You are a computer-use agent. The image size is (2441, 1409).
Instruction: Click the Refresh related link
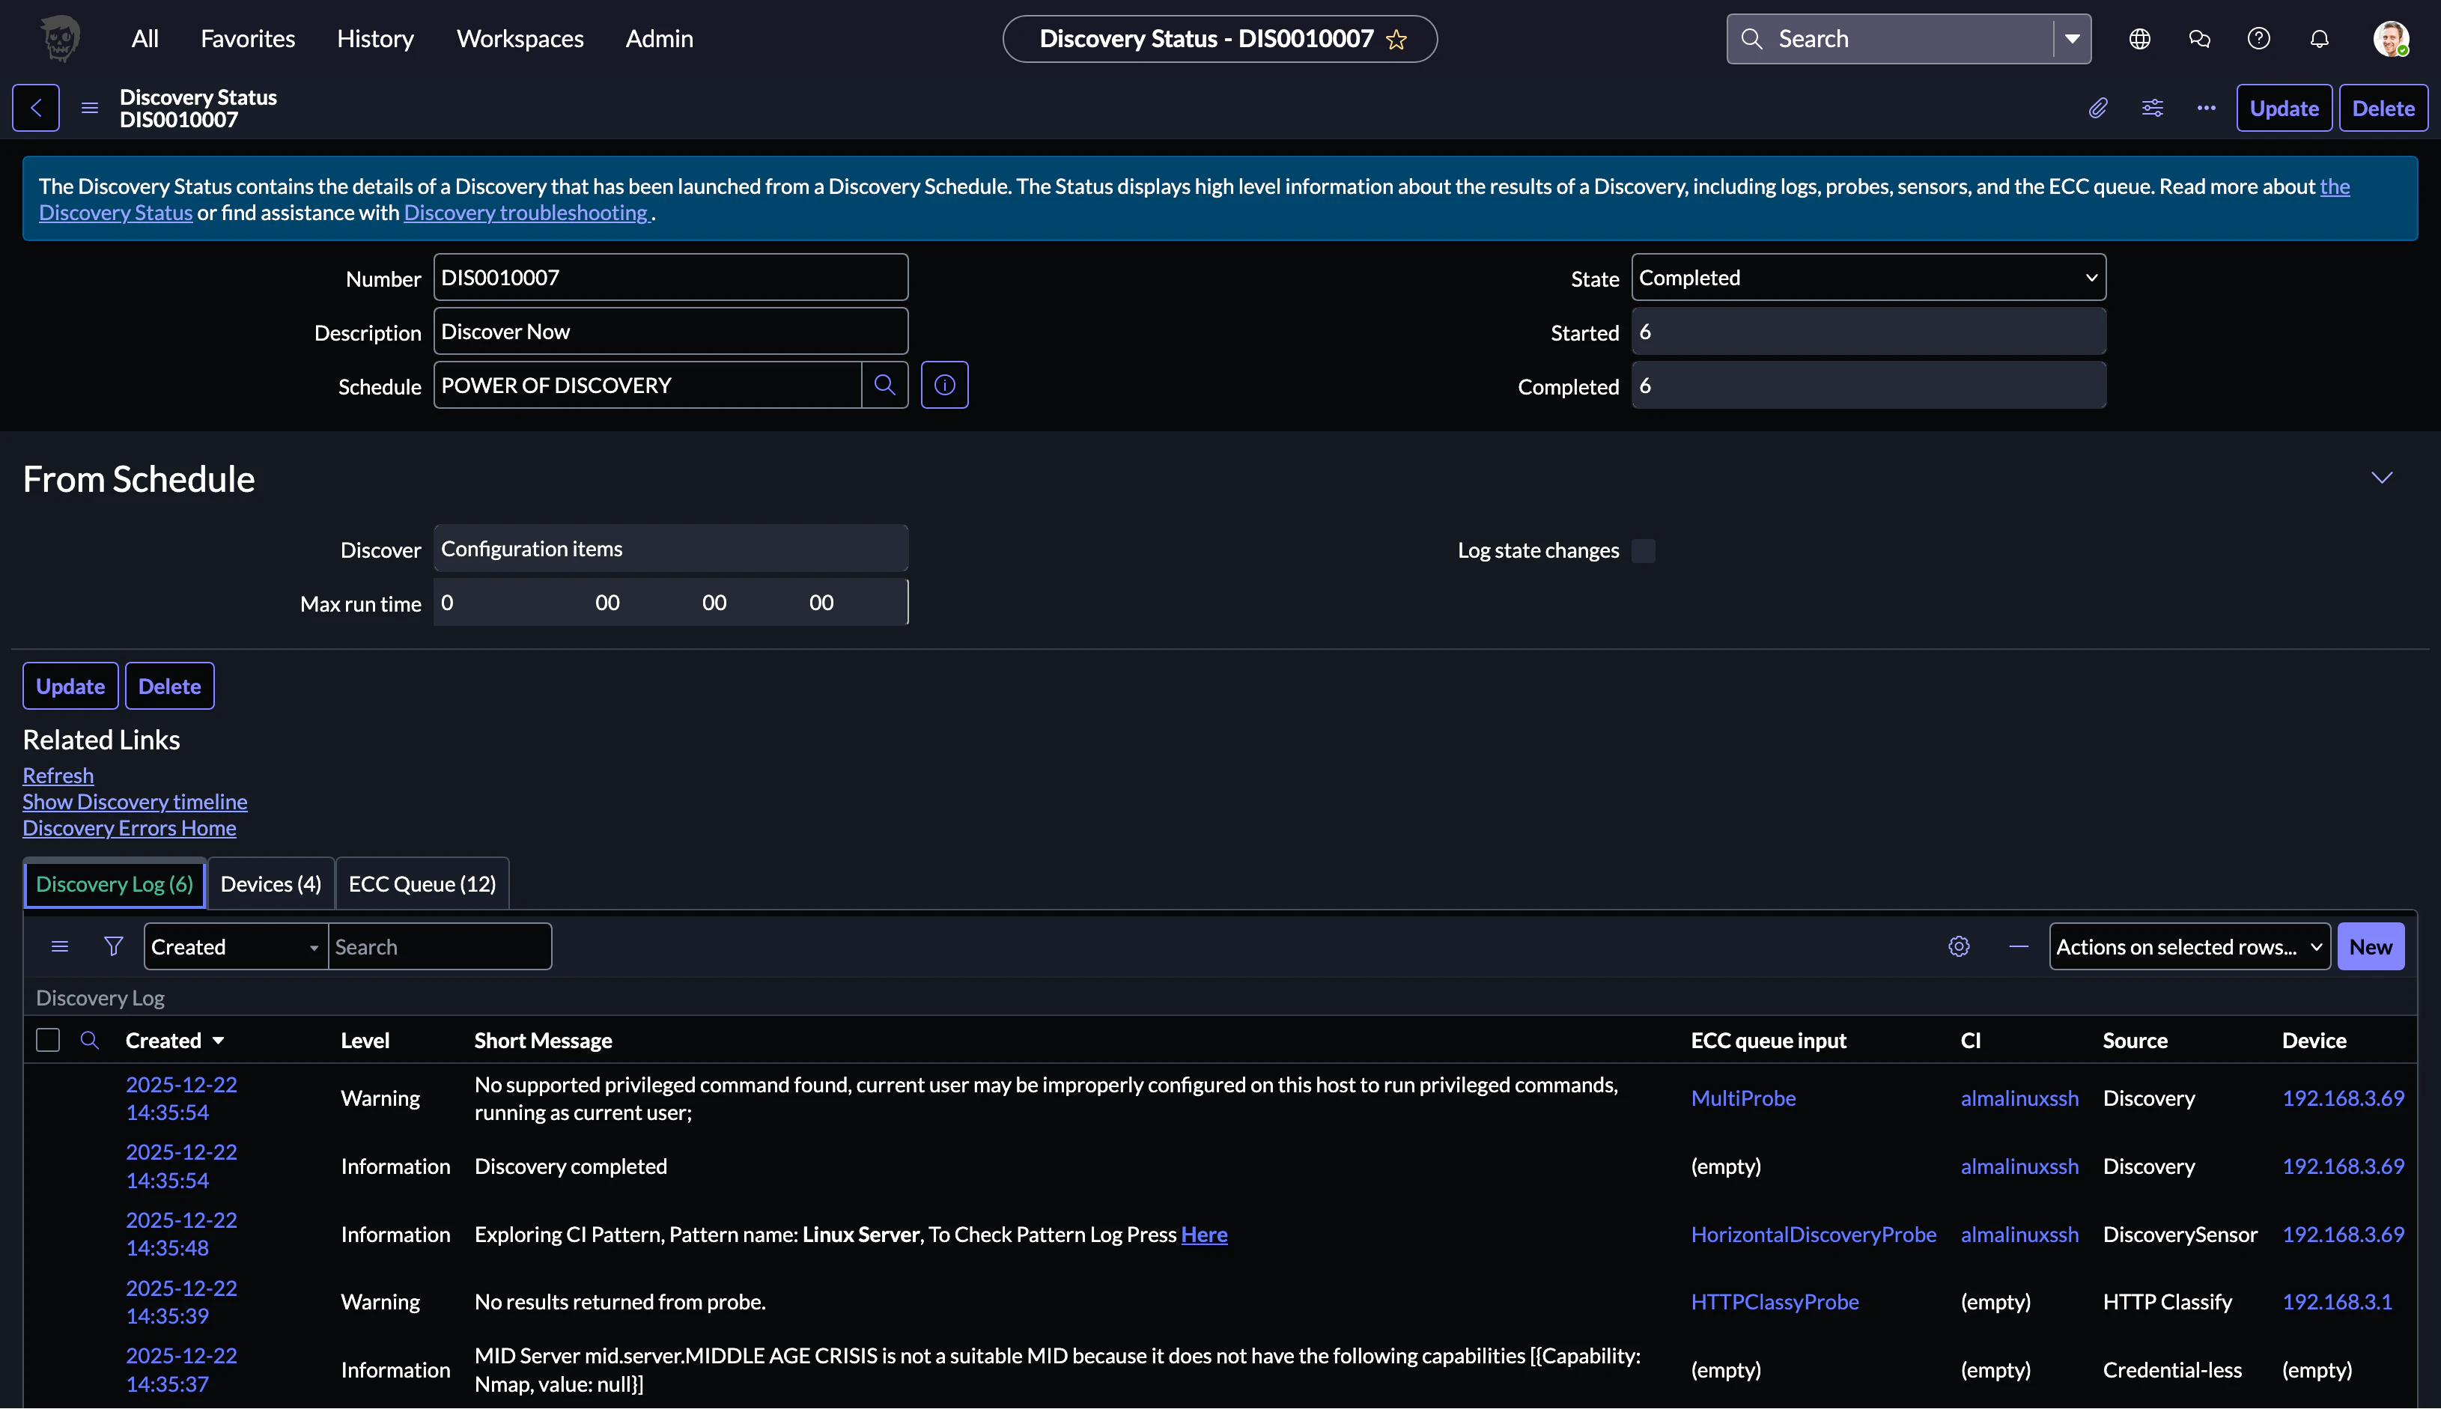point(58,775)
